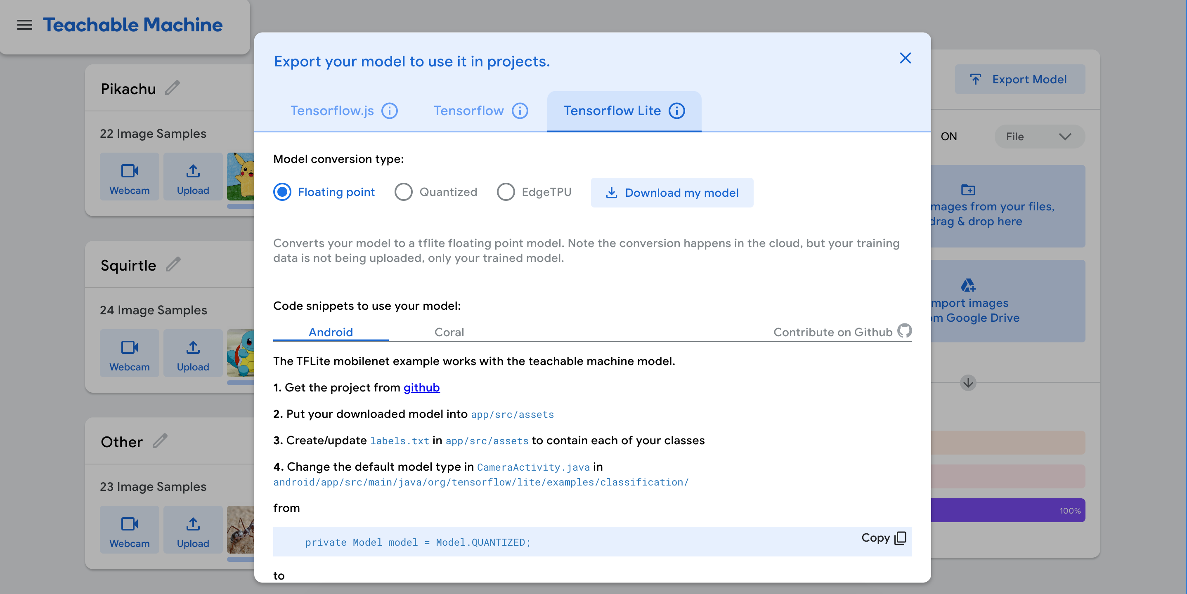Image resolution: width=1187 pixels, height=594 pixels.
Task: Click the Tensorflow.js info icon
Action: 389,111
